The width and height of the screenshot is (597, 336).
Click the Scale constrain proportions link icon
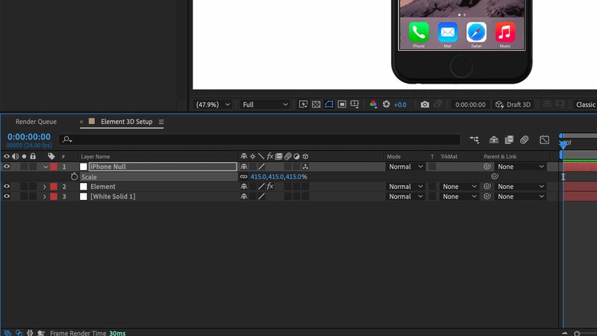pos(243,177)
